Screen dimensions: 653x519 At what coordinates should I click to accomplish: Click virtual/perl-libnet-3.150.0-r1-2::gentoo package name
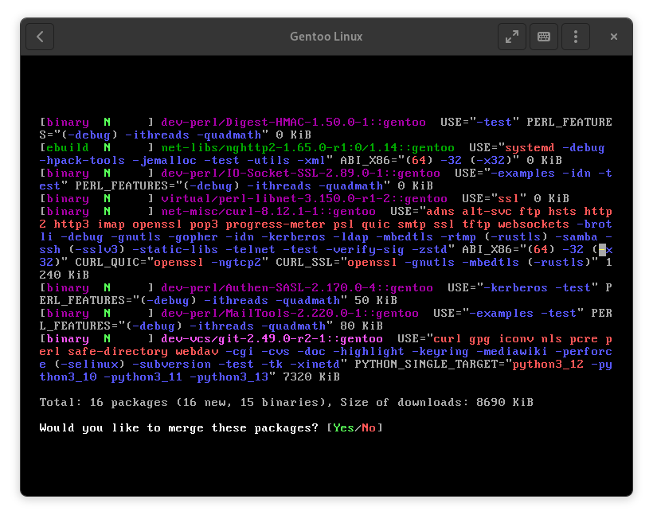pos(304,198)
